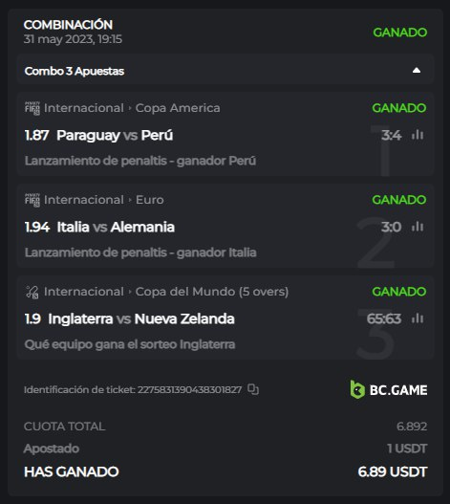Open the Euro league link
The height and width of the screenshot is (504, 450).
tap(150, 200)
